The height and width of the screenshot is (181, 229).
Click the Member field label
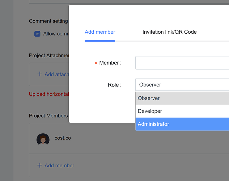click(x=110, y=63)
